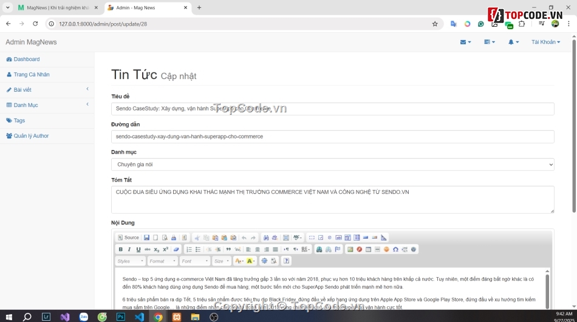Screen dimensions: 577x322
Task: Click the Save icon in editor toolbar
Action: (146, 238)
